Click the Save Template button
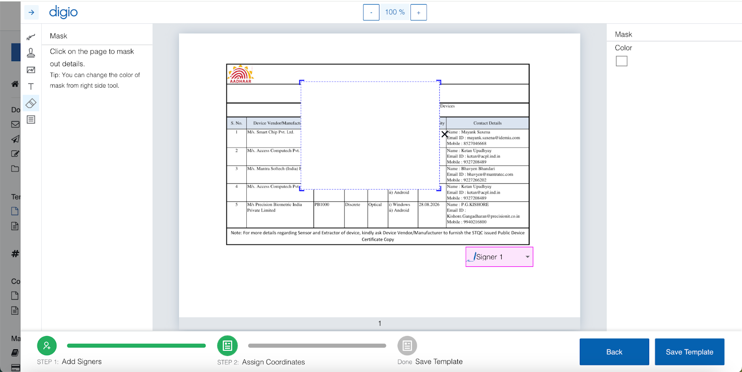The width and height of the screenshot is (742, 372). 690,352
